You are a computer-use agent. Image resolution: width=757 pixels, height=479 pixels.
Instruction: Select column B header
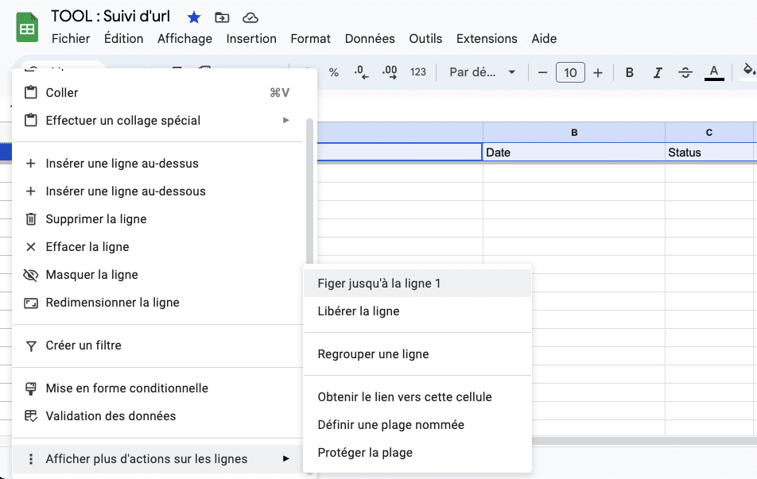574,132
